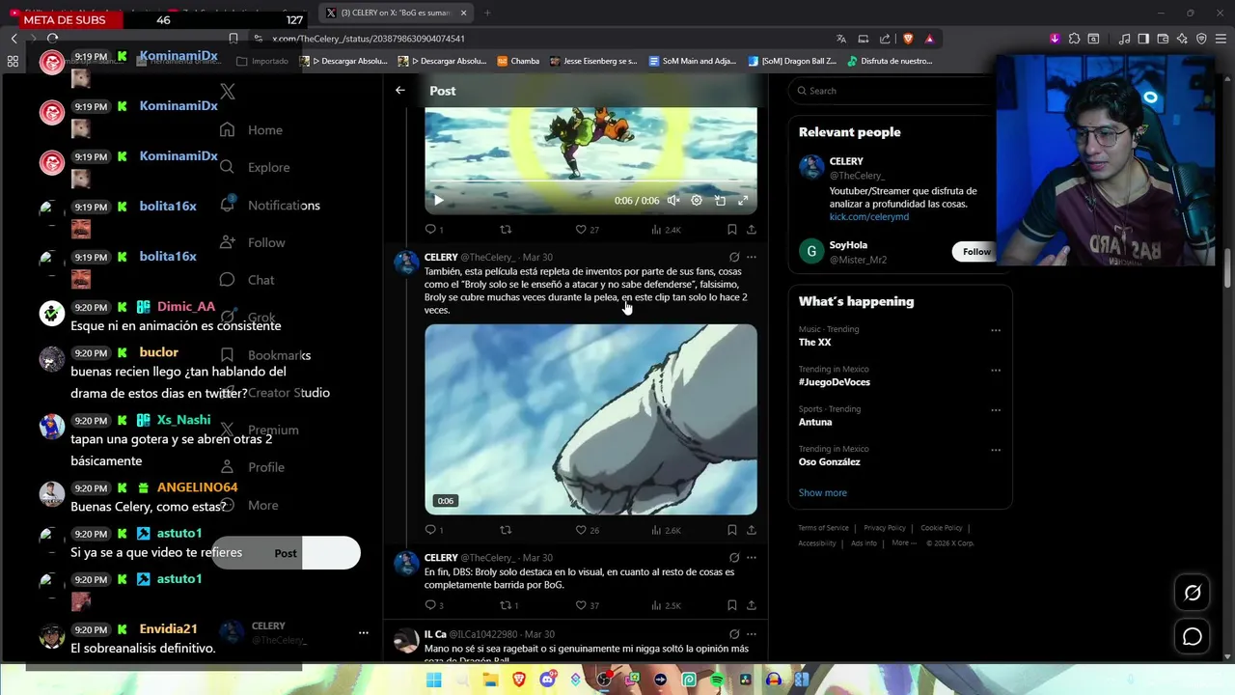Open the floating messages button

1193,636
